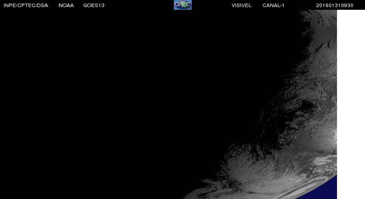Click the CANAL-1 channel label
This screenshot has height=199, width=365.
coord(273,5)
